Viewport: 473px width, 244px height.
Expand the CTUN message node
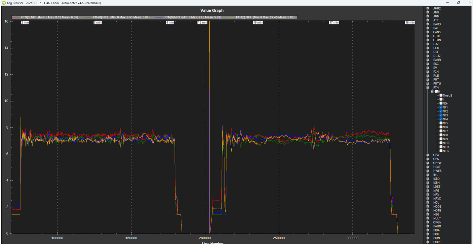coord(428,40)
